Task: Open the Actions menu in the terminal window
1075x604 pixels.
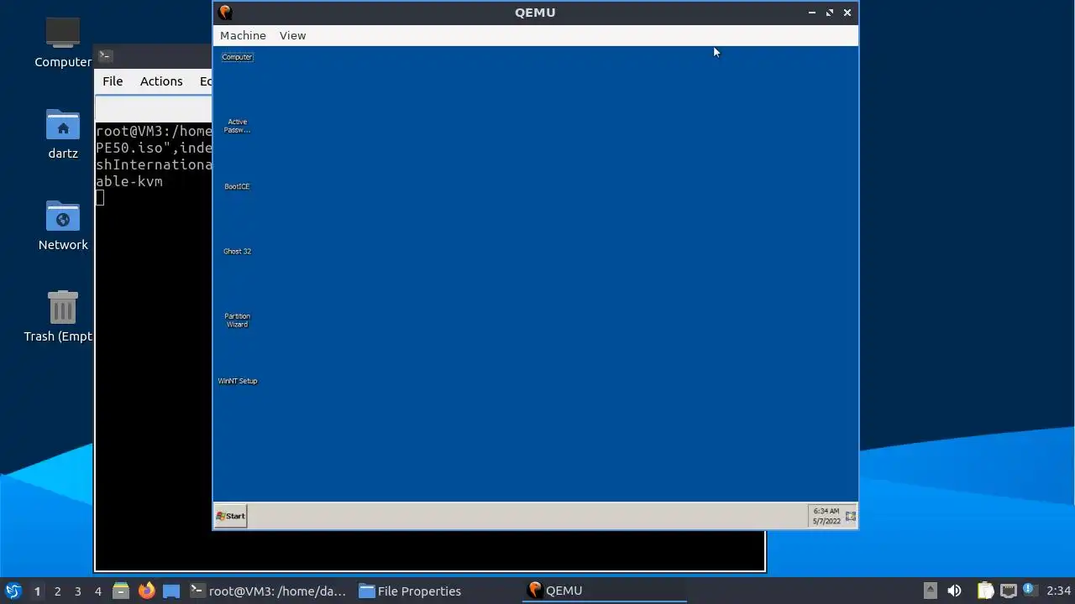Action: coord(161,81)
